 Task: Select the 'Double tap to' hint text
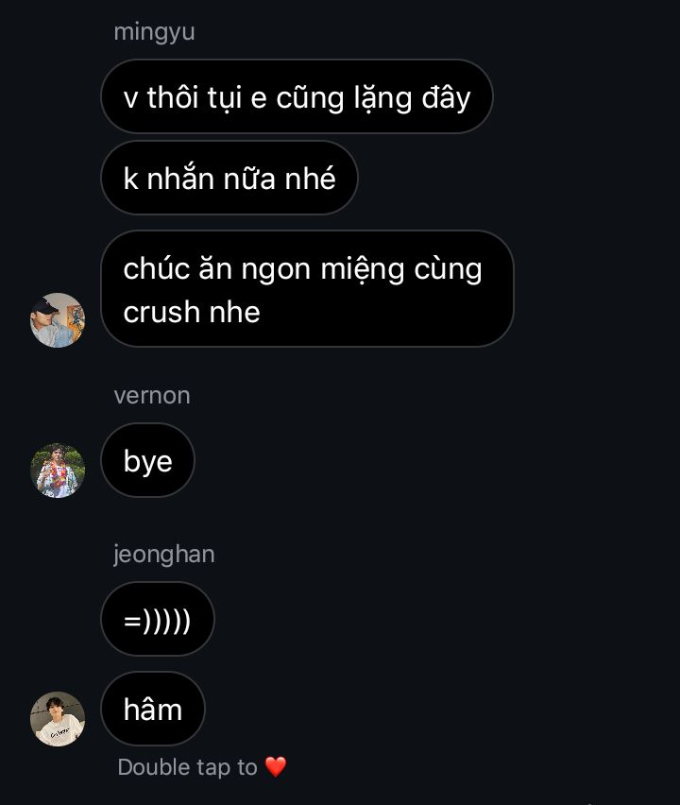187,767
